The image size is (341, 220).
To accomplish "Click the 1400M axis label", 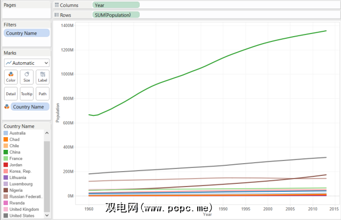I will click(x=67, y=26).
